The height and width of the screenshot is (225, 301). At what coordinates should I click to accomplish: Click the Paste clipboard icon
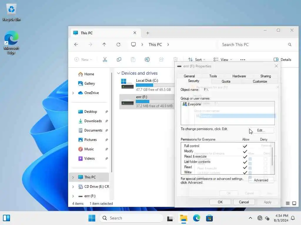pyautogui.click(x=133, y=60)
